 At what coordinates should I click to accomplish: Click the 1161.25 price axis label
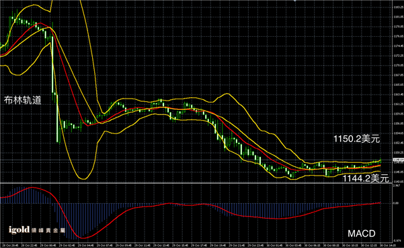[398, 104]
